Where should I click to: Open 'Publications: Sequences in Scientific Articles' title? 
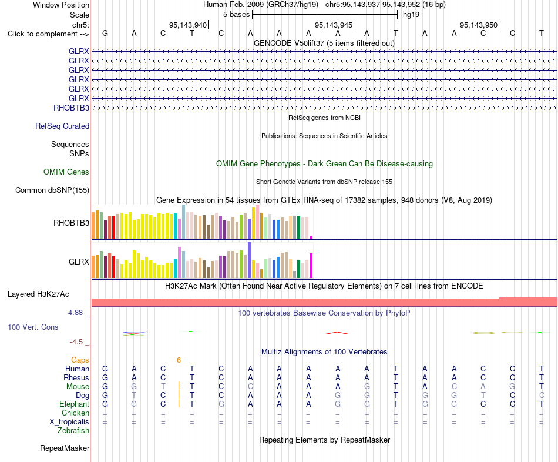(x=324, y=136)
